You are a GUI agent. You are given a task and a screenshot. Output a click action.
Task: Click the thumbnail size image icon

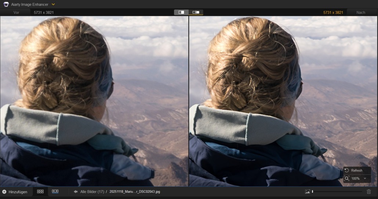tap(308, 192)
